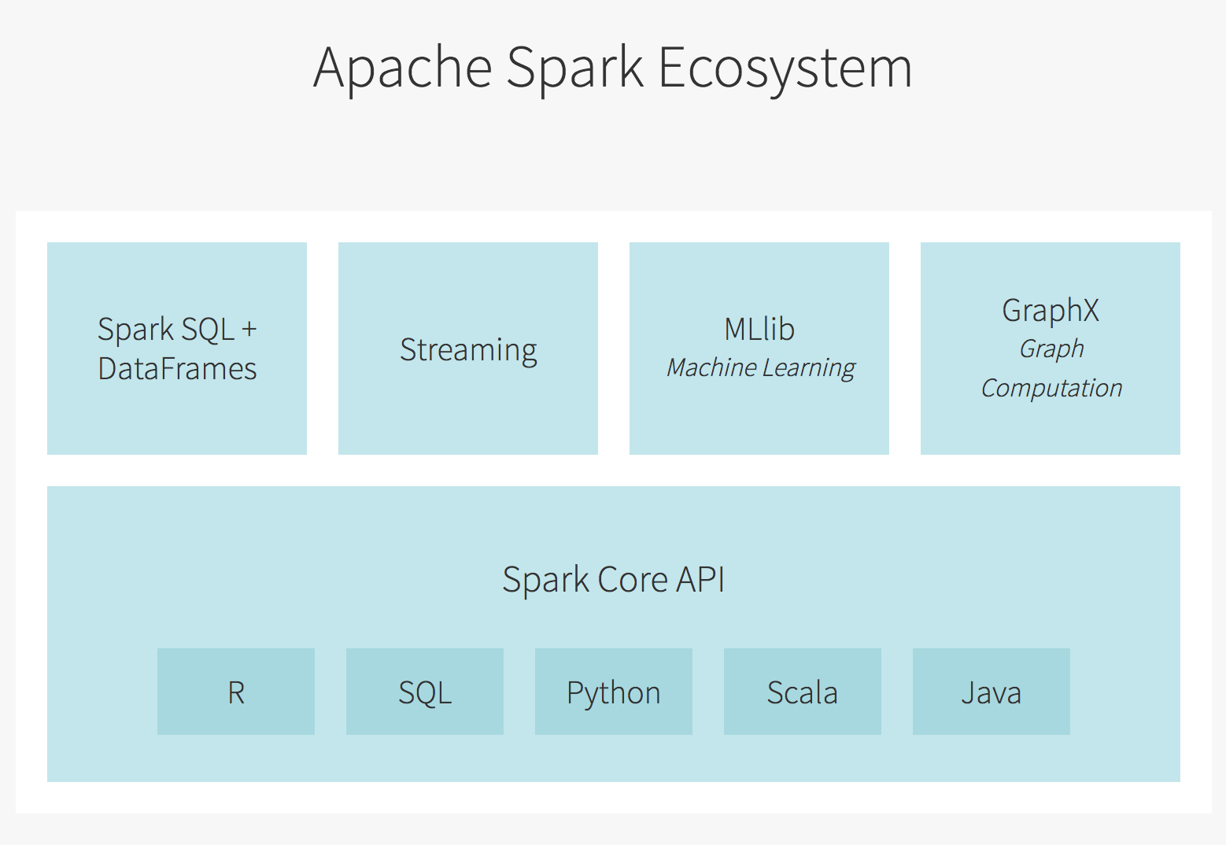The image size is (1226, 845).
Task: Select the italic word Computation under GraphX
Action: pos(1051,388)
